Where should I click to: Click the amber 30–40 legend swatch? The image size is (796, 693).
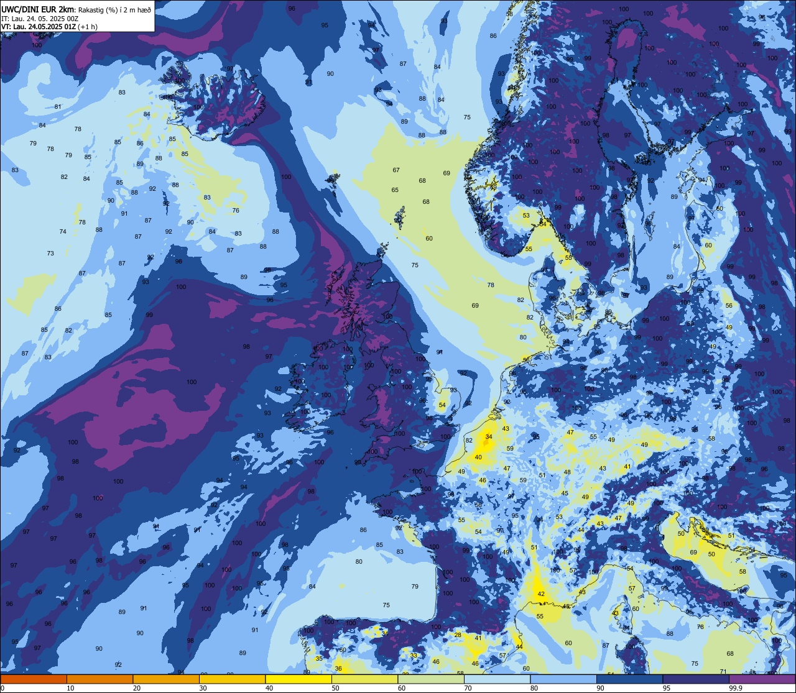click(x=232, y=679)
